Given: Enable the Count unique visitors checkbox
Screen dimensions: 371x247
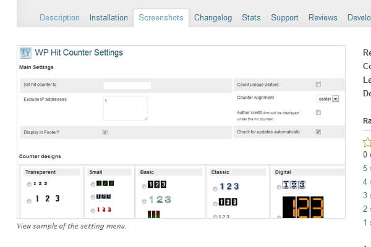Looking at the screenshot, I should pyautogui.click(x=318, y=85).
